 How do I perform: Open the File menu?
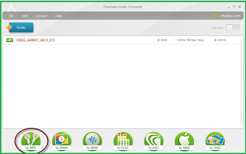point(11,16)
